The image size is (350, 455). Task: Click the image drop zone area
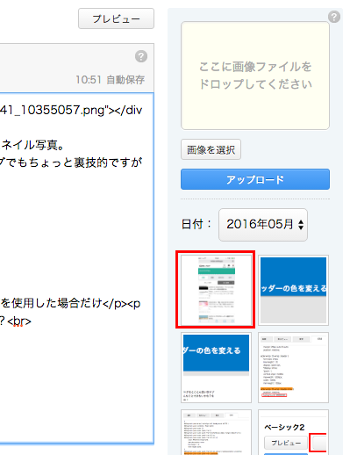click(255, 76)
